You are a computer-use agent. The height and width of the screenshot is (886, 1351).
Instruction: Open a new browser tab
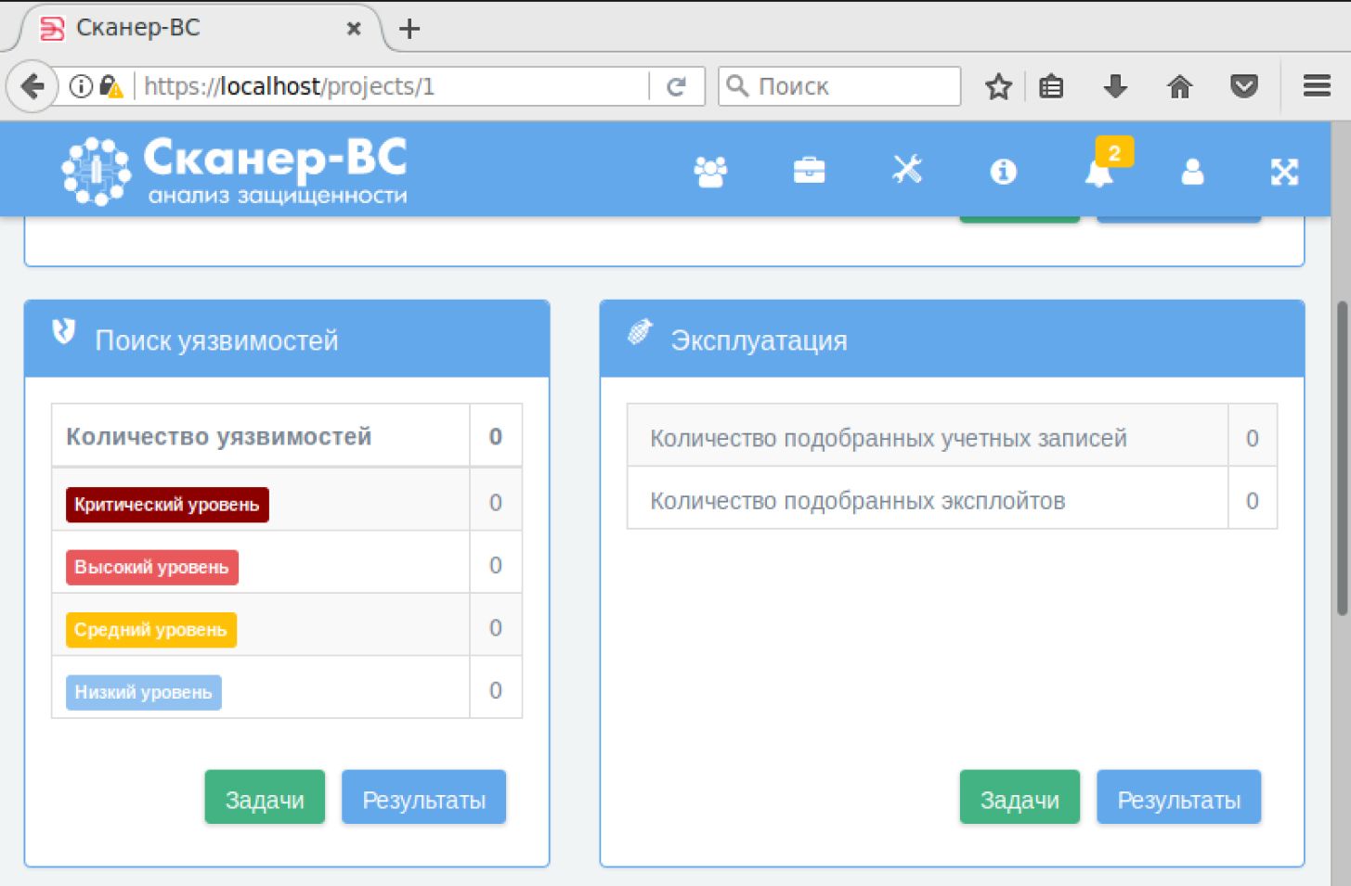[x=409, y=30]
